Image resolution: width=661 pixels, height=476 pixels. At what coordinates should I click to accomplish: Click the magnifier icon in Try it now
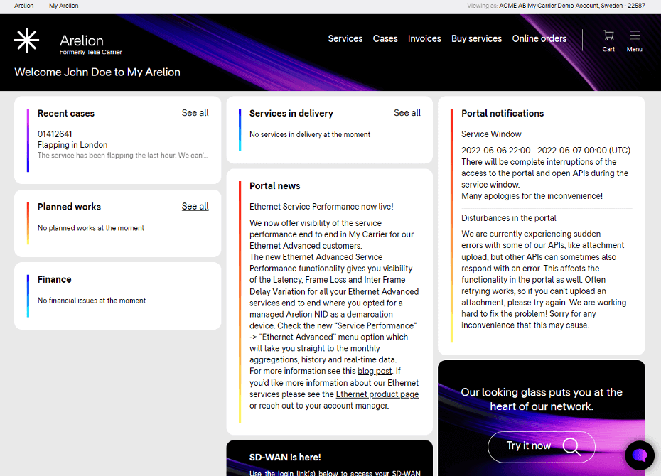571,446
